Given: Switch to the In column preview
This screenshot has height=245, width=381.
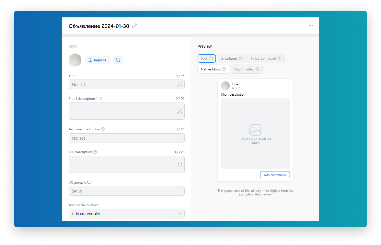Looking at the screenshot, I should pyautogui.click(x=229, y=58).
